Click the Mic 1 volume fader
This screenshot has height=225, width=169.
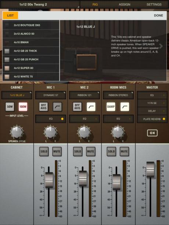tap(49, 180)
